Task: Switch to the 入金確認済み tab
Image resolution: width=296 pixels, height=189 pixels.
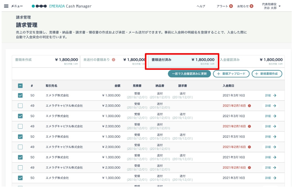Action: pyautogui.click(x=252, y=61)
